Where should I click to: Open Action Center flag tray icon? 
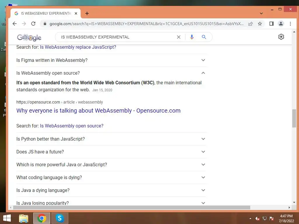point(272,218)
